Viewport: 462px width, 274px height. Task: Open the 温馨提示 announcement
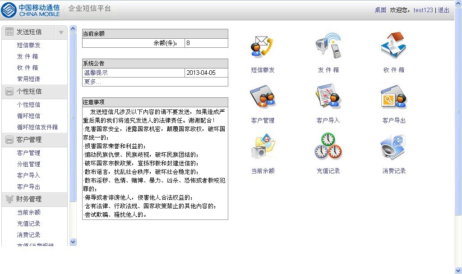click(x=96, y=73)
